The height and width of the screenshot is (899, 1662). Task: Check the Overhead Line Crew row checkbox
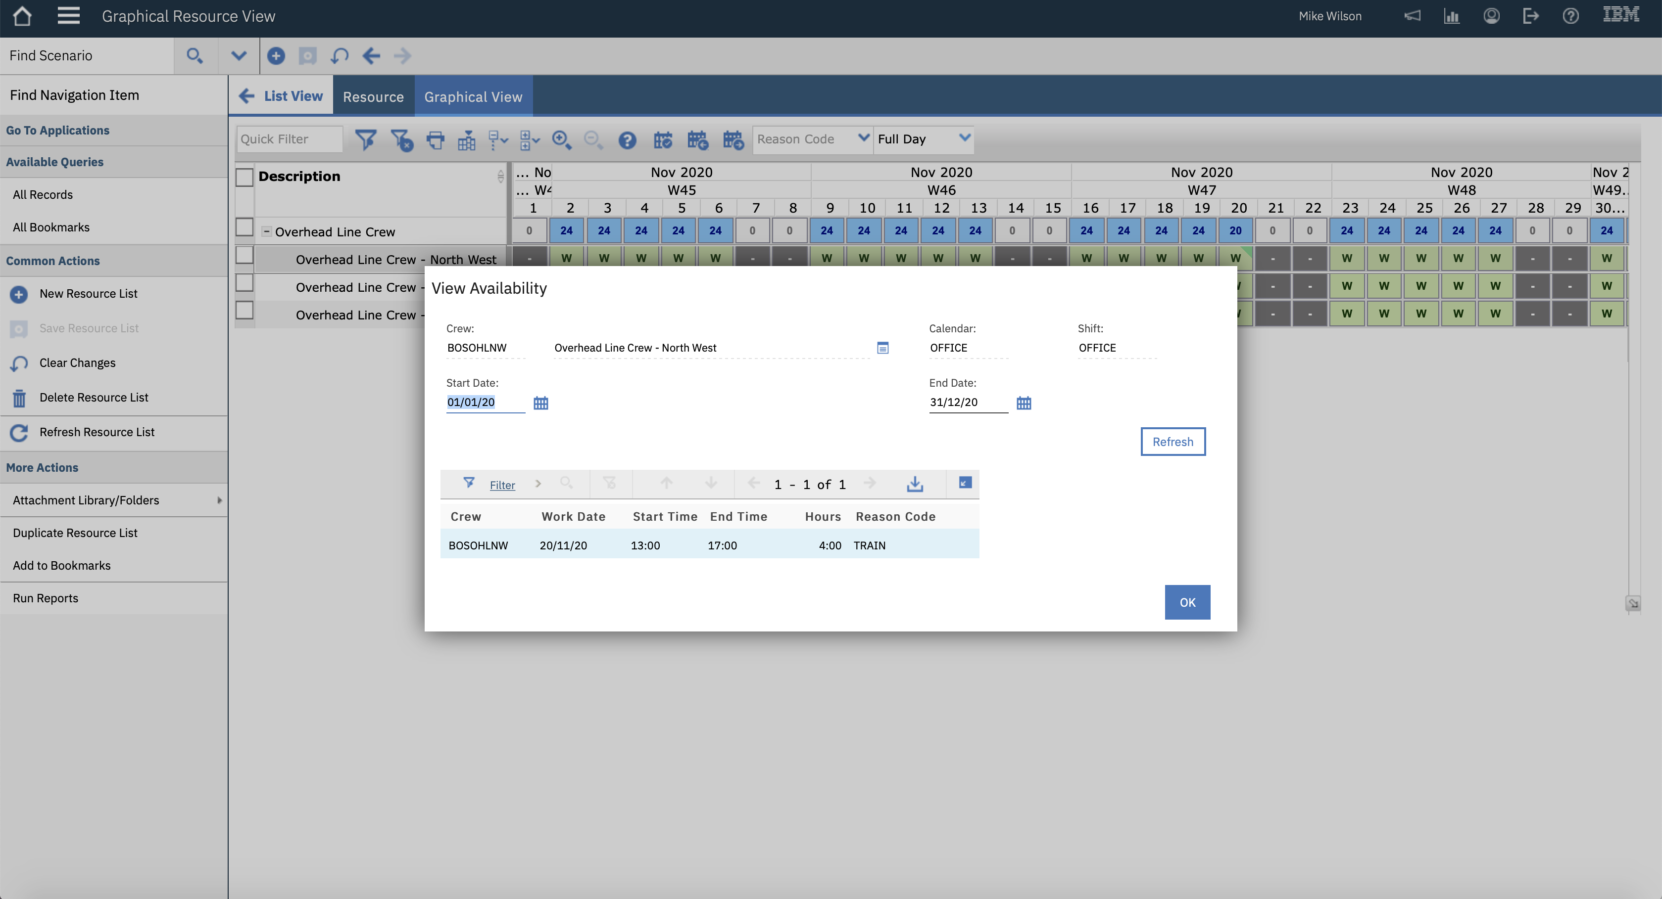[244, 227]
